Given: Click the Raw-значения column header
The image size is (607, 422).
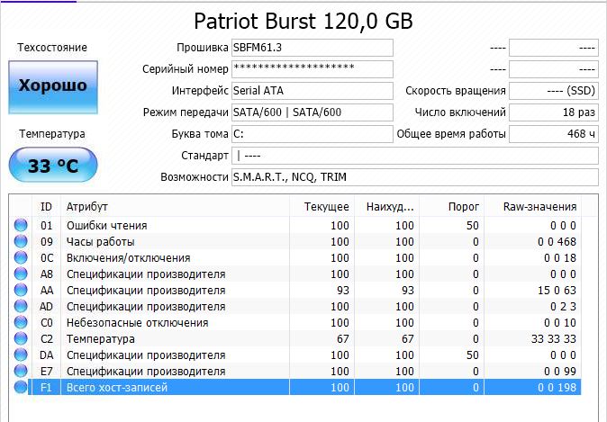Looking at the screenshot, I should coord(532,207).
